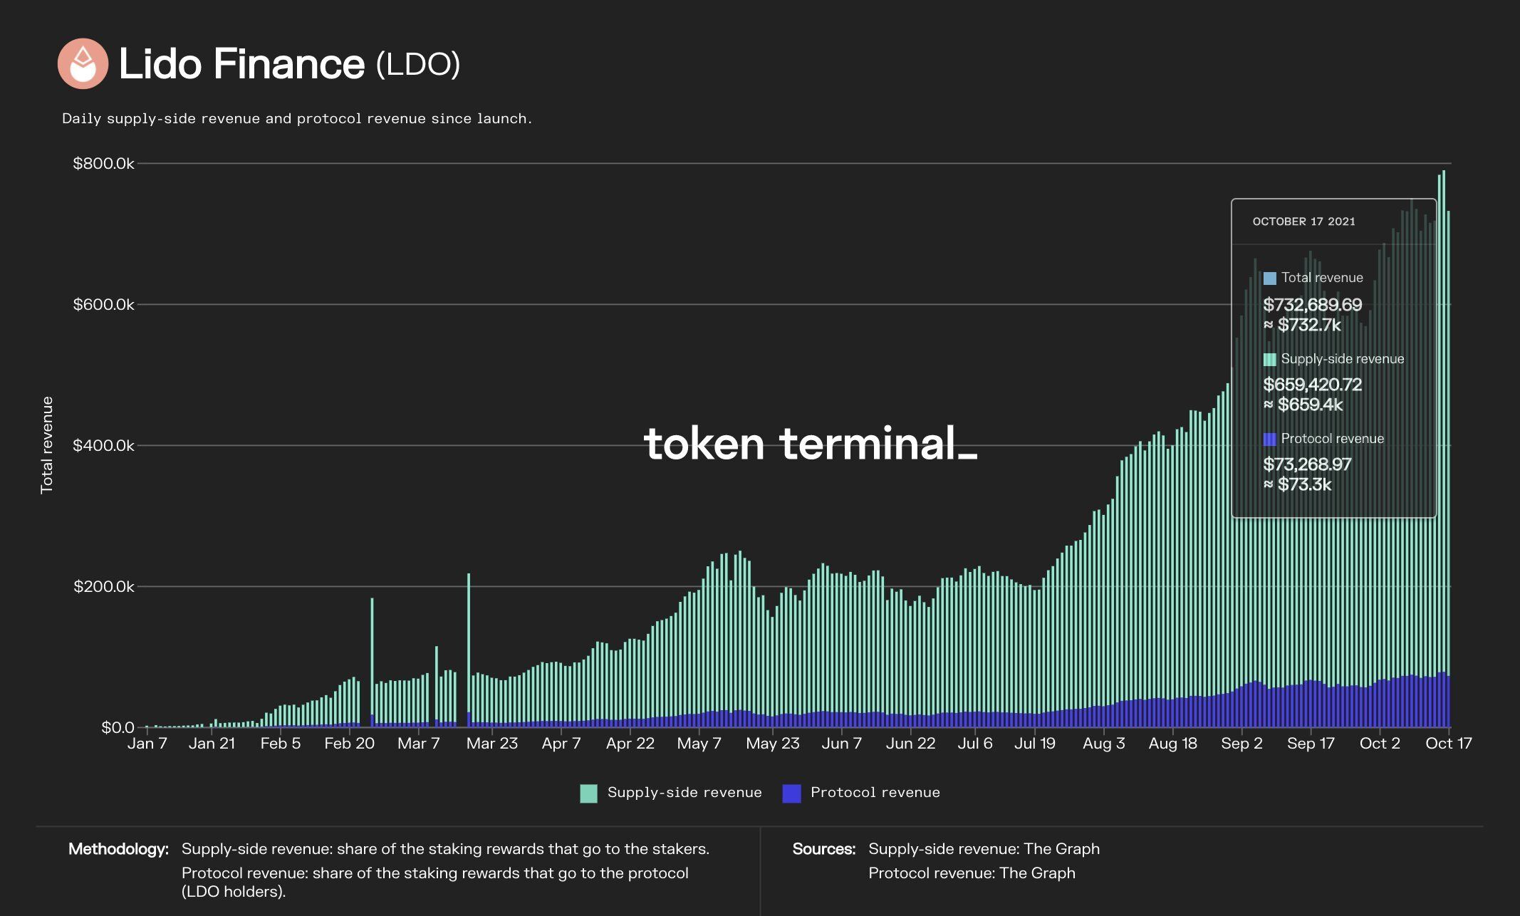1520x916 pixels.
Task: Toggle the Protocol revenue legend swatch
Action: coord(791,793)
